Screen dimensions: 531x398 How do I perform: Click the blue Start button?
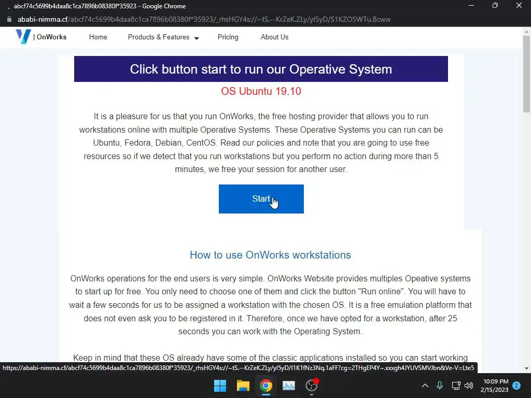tap(261, 199)
